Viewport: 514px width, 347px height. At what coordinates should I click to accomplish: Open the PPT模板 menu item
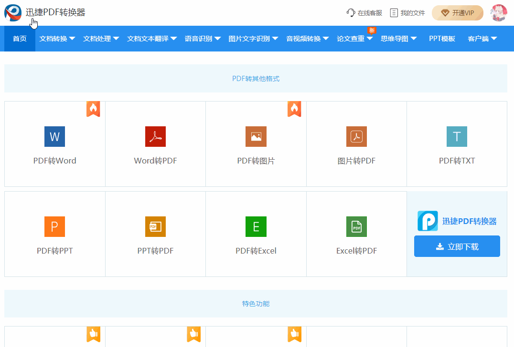click(442, 39)
